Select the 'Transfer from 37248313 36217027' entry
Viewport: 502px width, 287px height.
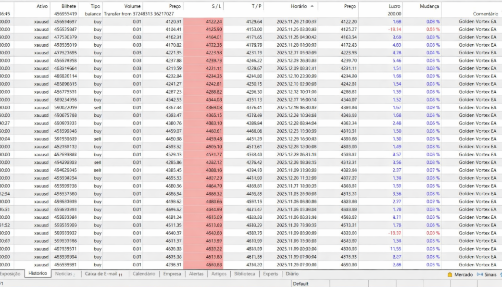(x=138, y=14)
